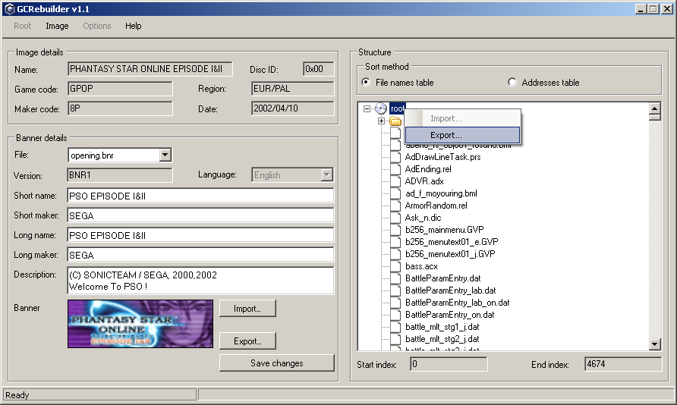Screen dimensions: 677x405
Task: Click the file icon next to Ask_n.dic
Action: pyautogui.click(x=395, y=218)
